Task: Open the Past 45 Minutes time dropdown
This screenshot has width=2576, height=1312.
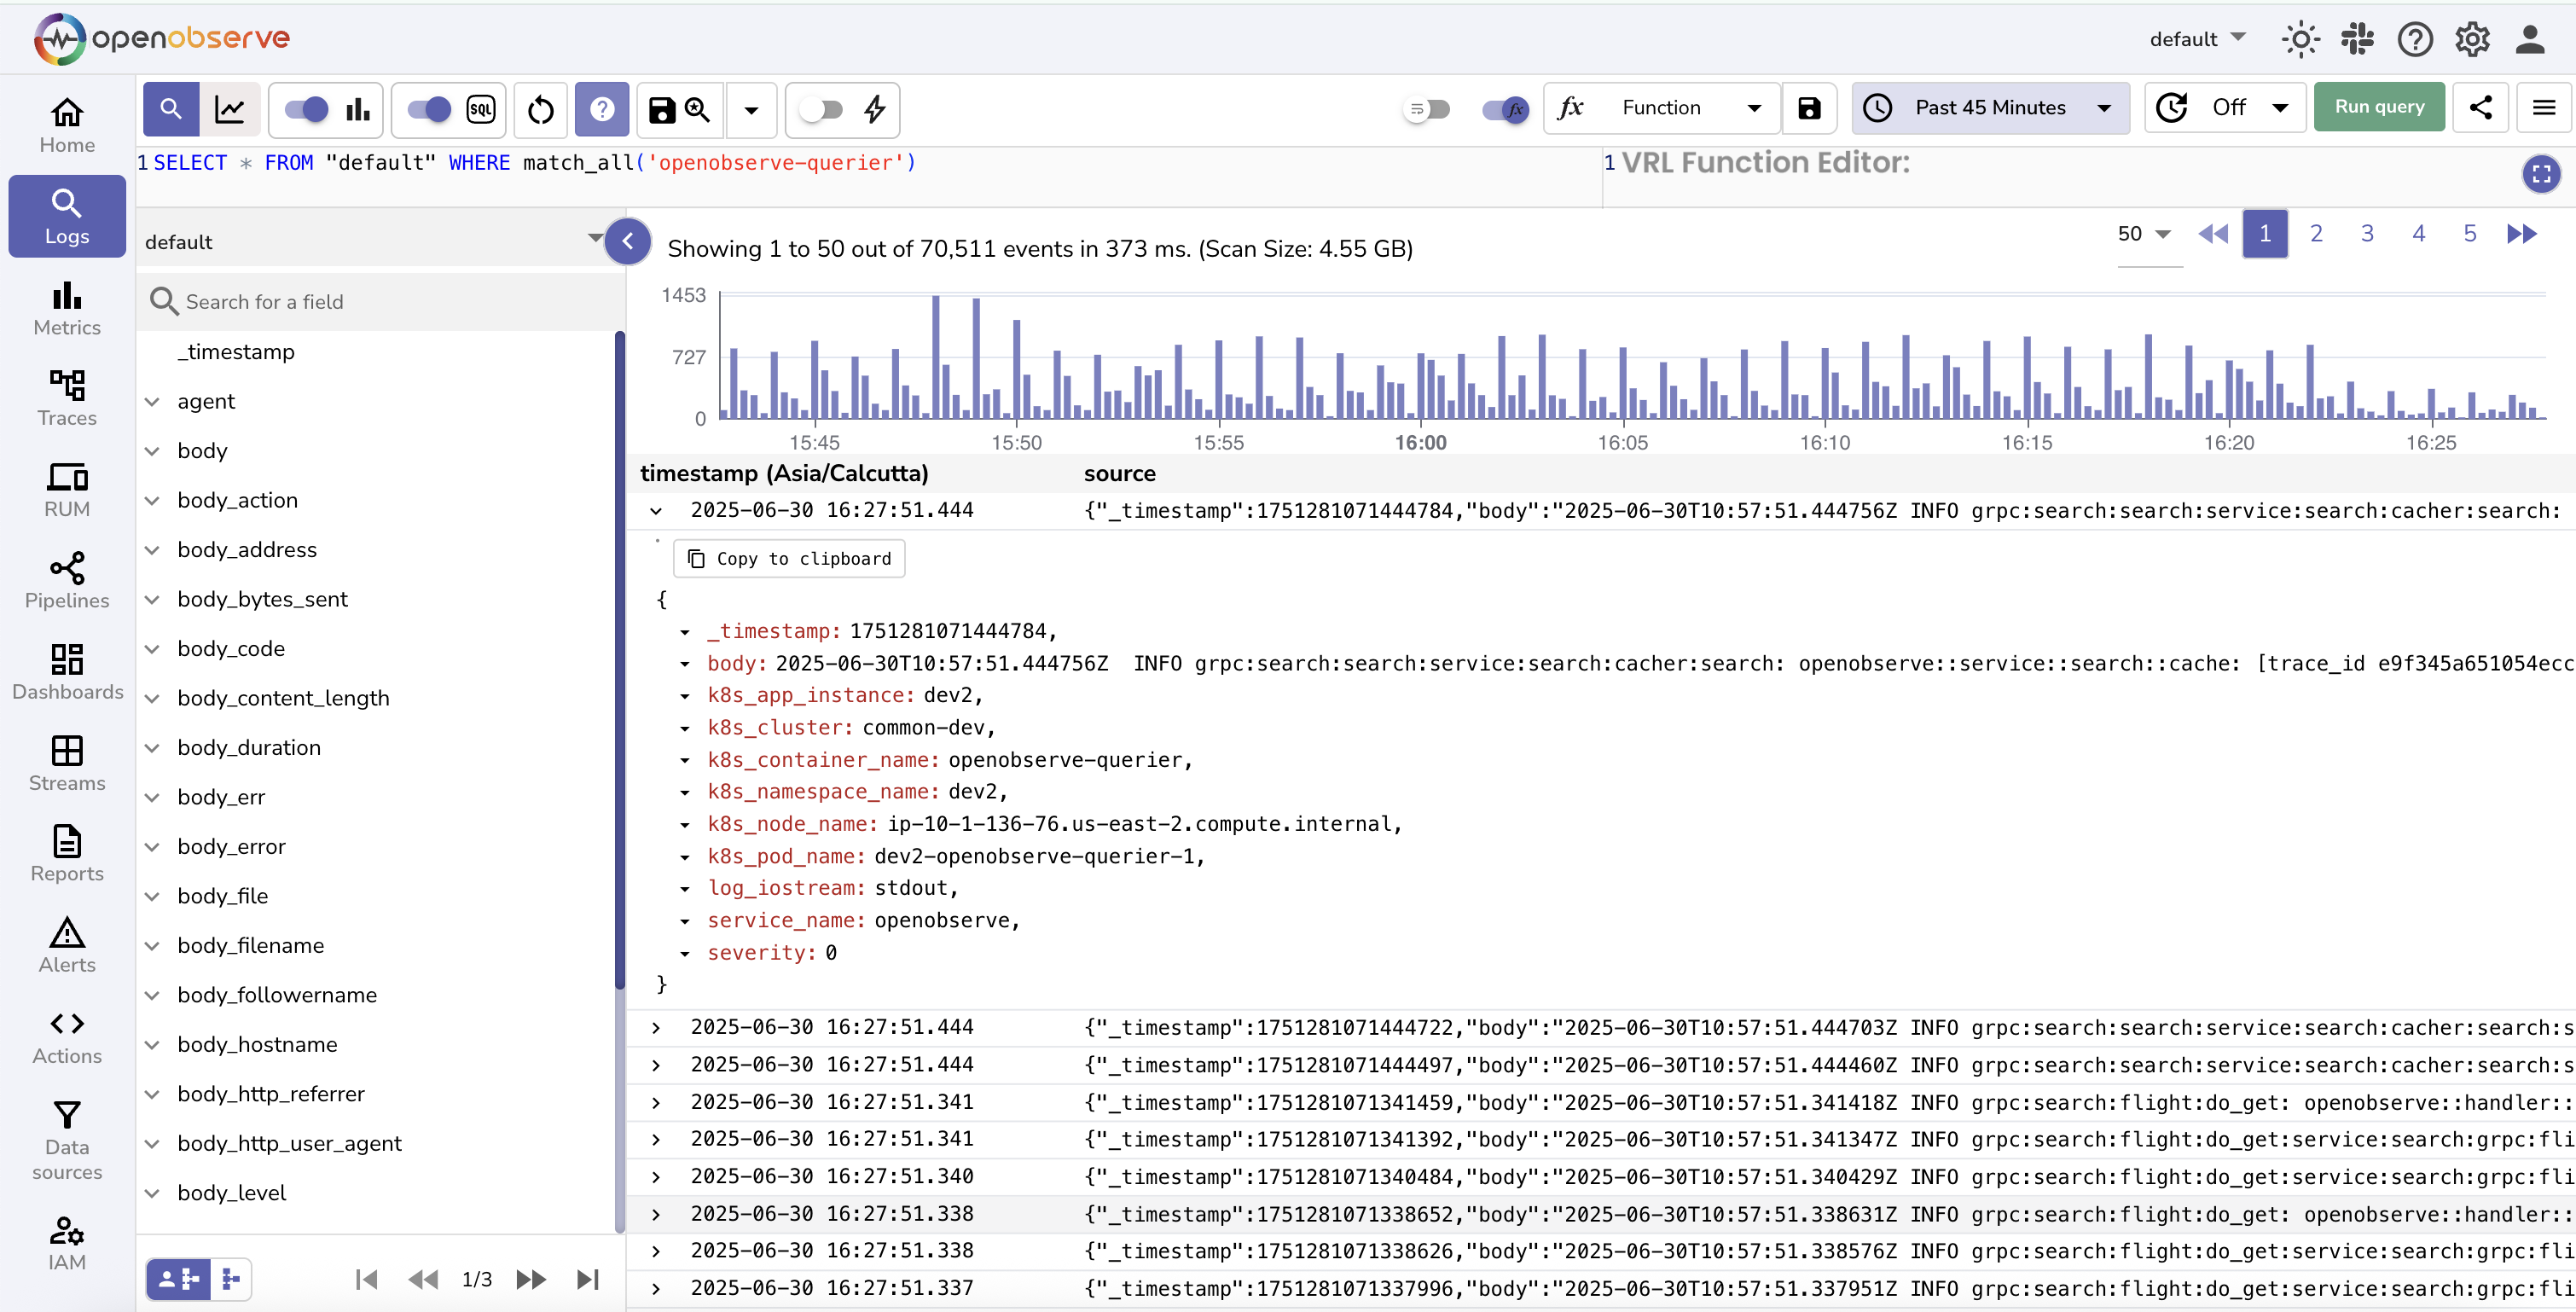Action: pos(1990,108)
